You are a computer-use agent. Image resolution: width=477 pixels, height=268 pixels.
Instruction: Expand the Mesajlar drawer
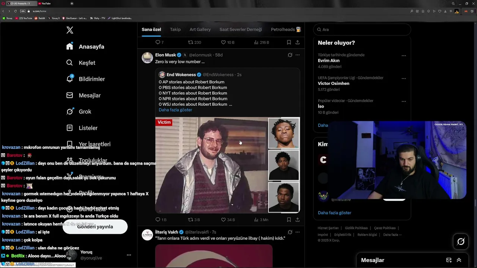459,260
